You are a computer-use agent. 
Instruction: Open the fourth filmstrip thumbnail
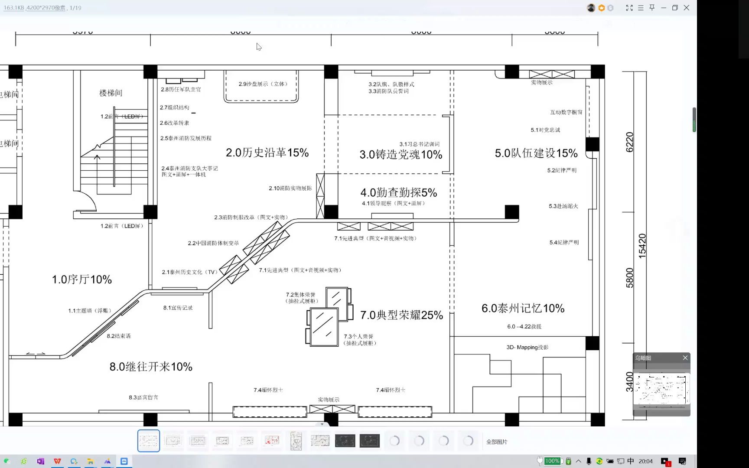click(222, 441)
